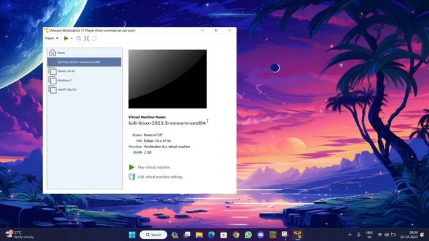
Task: Open Google Chrome from the taskbar
Action: (236, 235)
